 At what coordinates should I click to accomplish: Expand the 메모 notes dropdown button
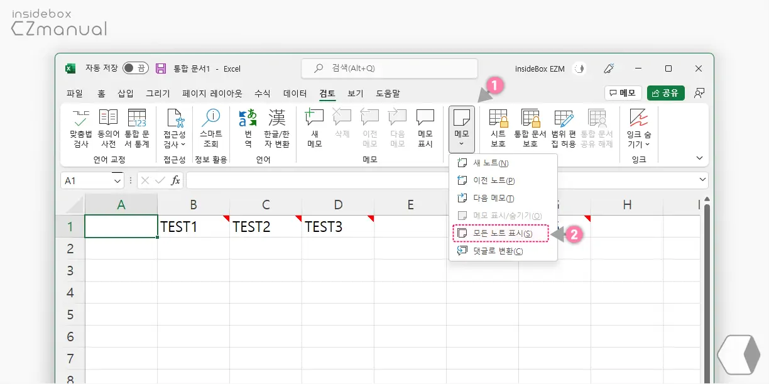(462, 129)
